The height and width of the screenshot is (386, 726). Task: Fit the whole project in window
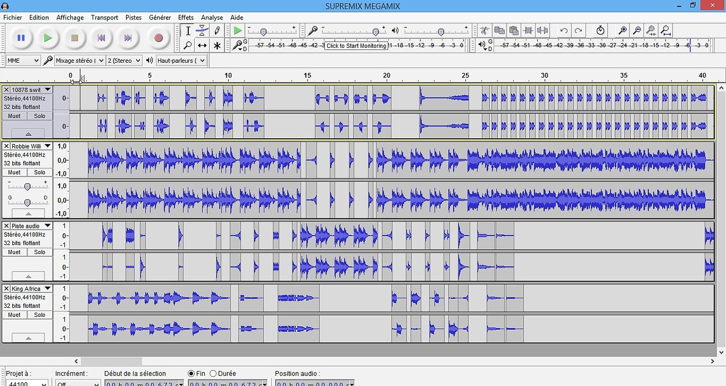click(665, 31)
